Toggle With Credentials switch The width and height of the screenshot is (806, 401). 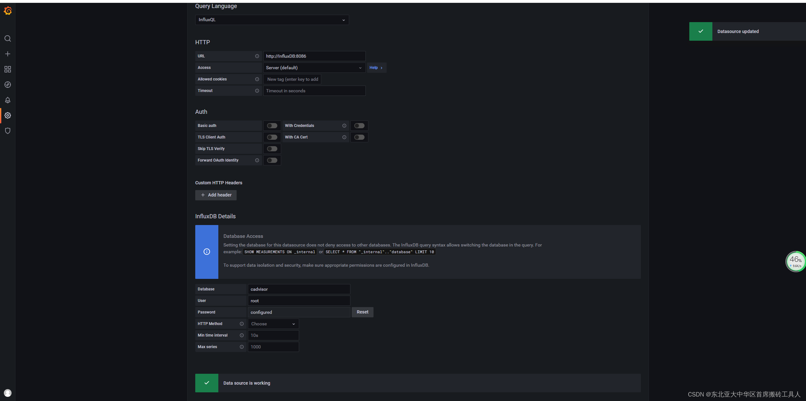click(359, 126)
